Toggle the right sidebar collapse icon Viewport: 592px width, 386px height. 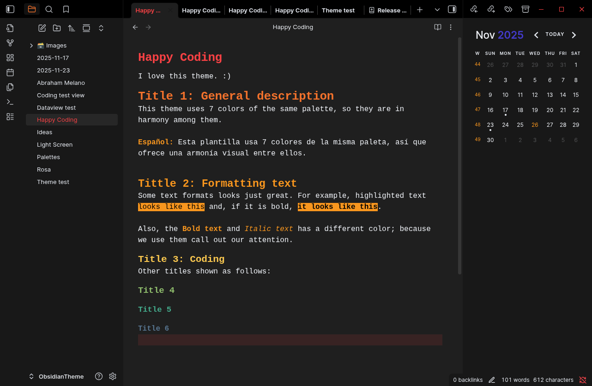pyautogui.click(x=452, y=9)
